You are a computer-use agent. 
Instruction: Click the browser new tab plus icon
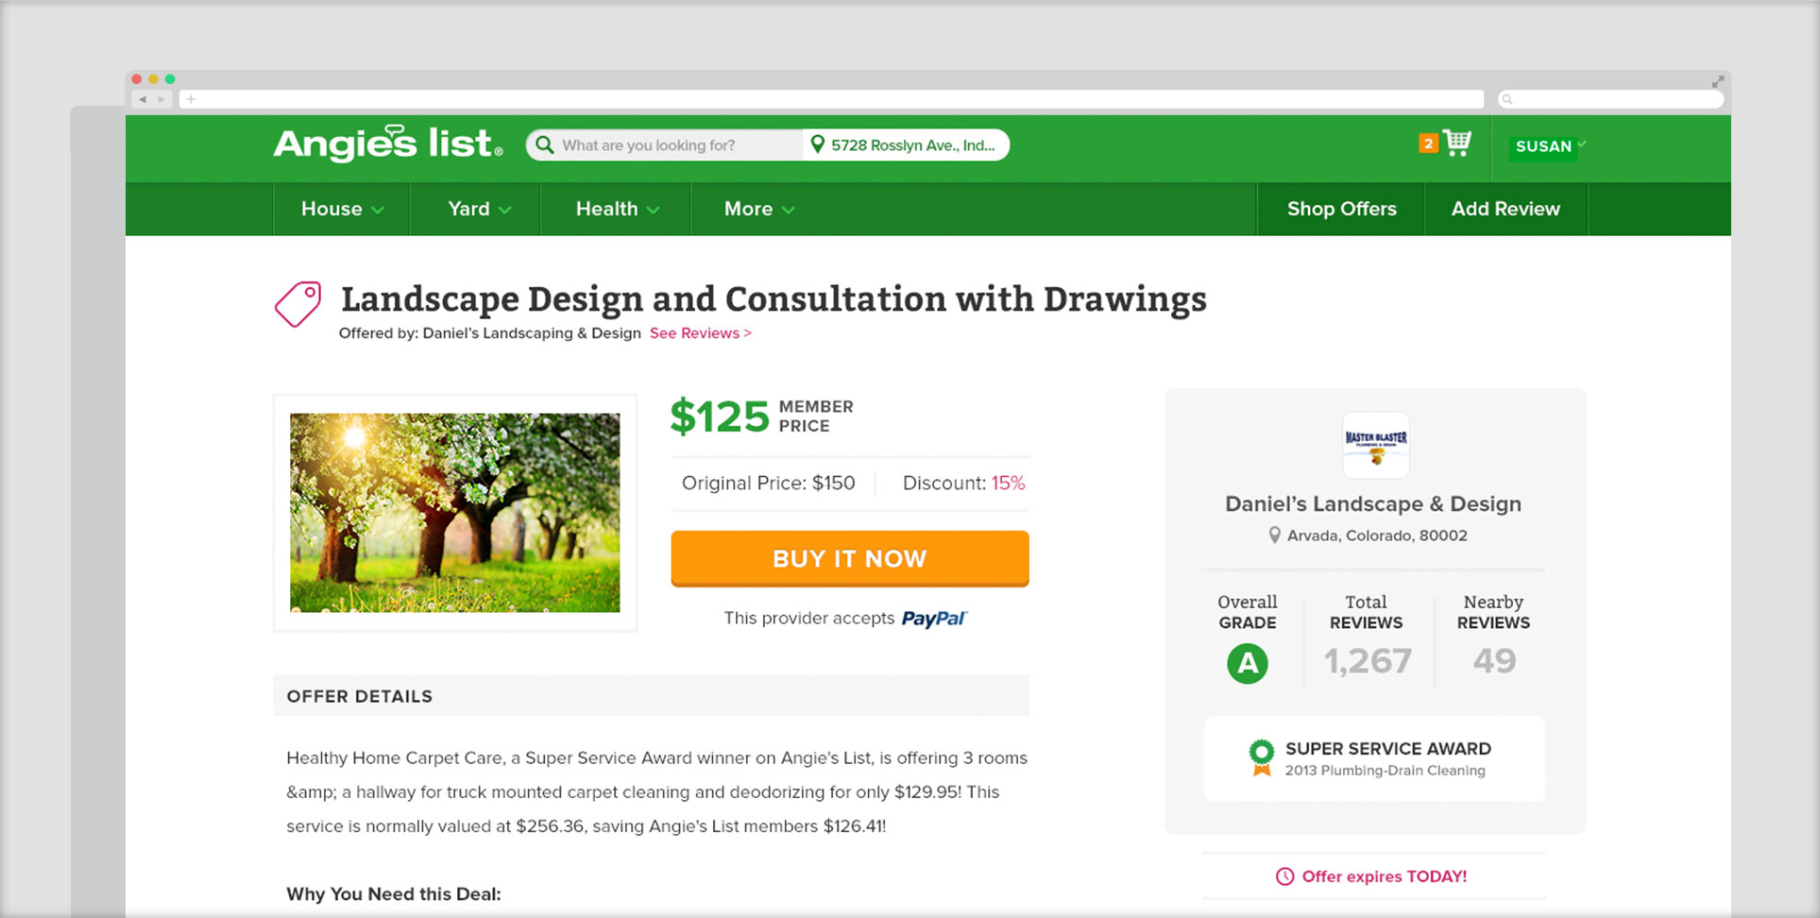[191, 99]
